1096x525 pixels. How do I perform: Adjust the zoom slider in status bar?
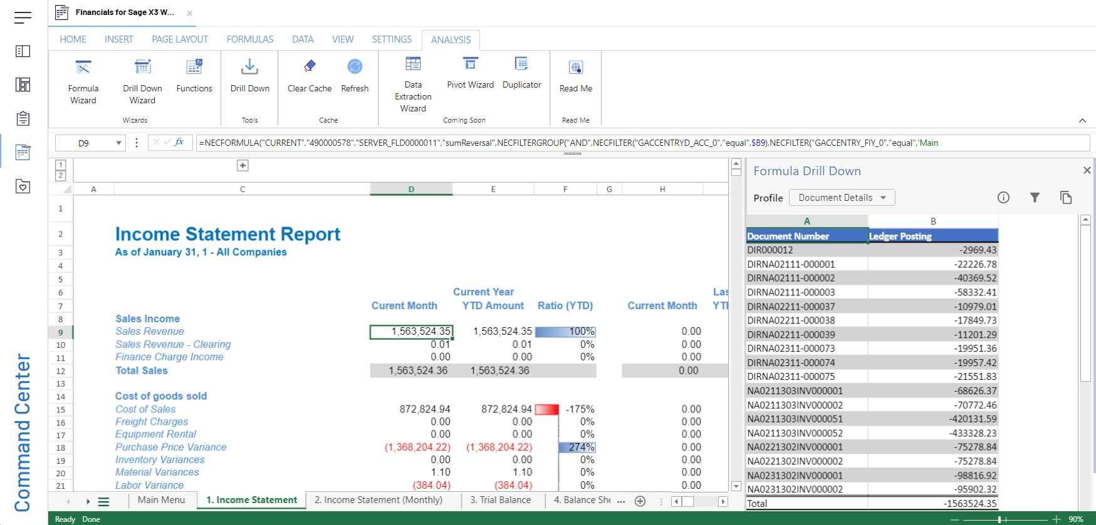pos(999,519)
